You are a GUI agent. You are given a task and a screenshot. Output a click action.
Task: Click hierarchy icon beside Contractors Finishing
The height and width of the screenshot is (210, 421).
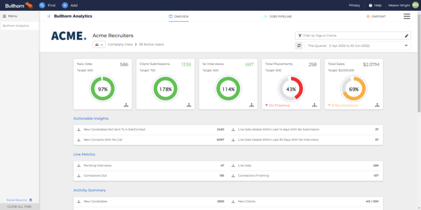click(233, 176)
